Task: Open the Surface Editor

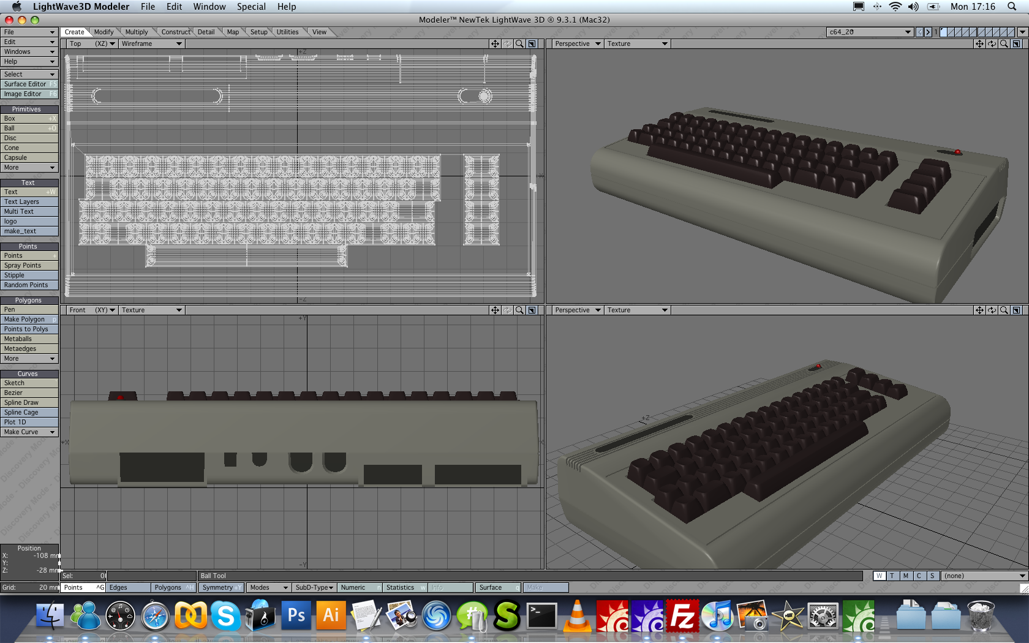Action: pyautogui.click(x=29, y=84)
